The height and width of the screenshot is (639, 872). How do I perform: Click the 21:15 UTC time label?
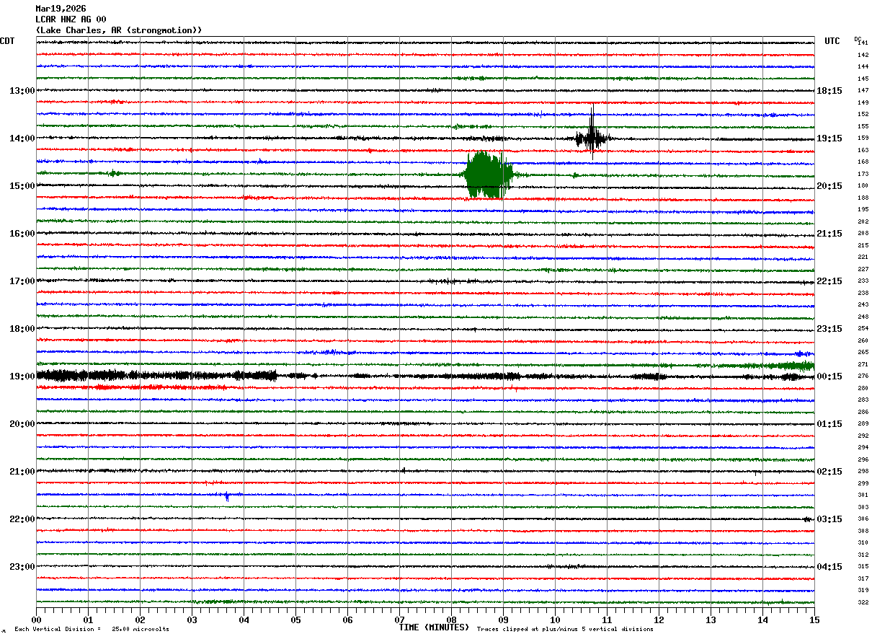point(829,234)
